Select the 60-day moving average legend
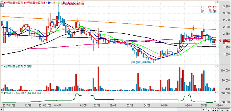This screenshot has height=111, width=231. coord(63,3)
